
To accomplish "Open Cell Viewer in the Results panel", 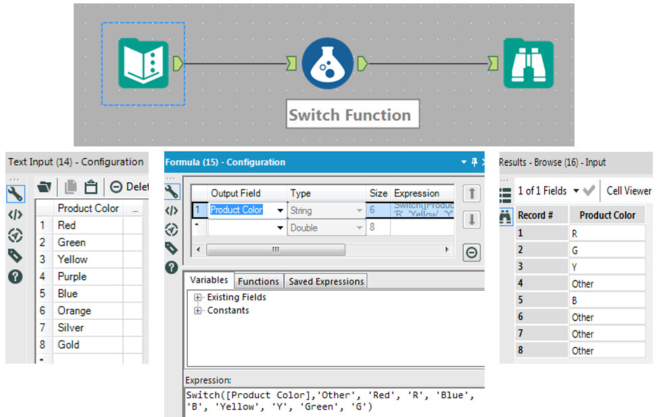I will point(629,190).
